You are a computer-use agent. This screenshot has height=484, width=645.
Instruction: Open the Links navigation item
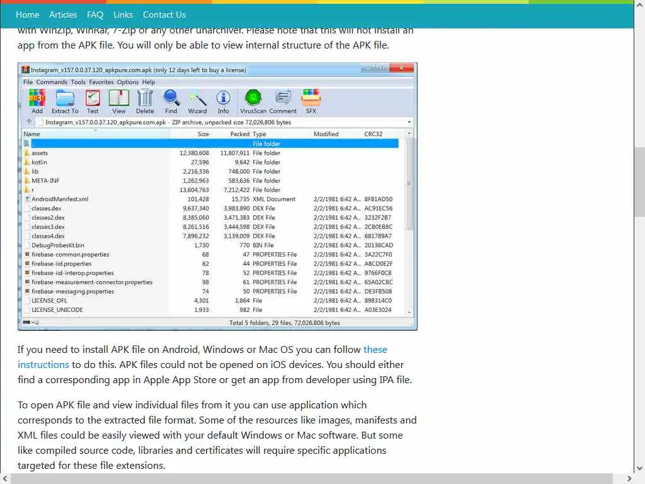click(123, 15)
